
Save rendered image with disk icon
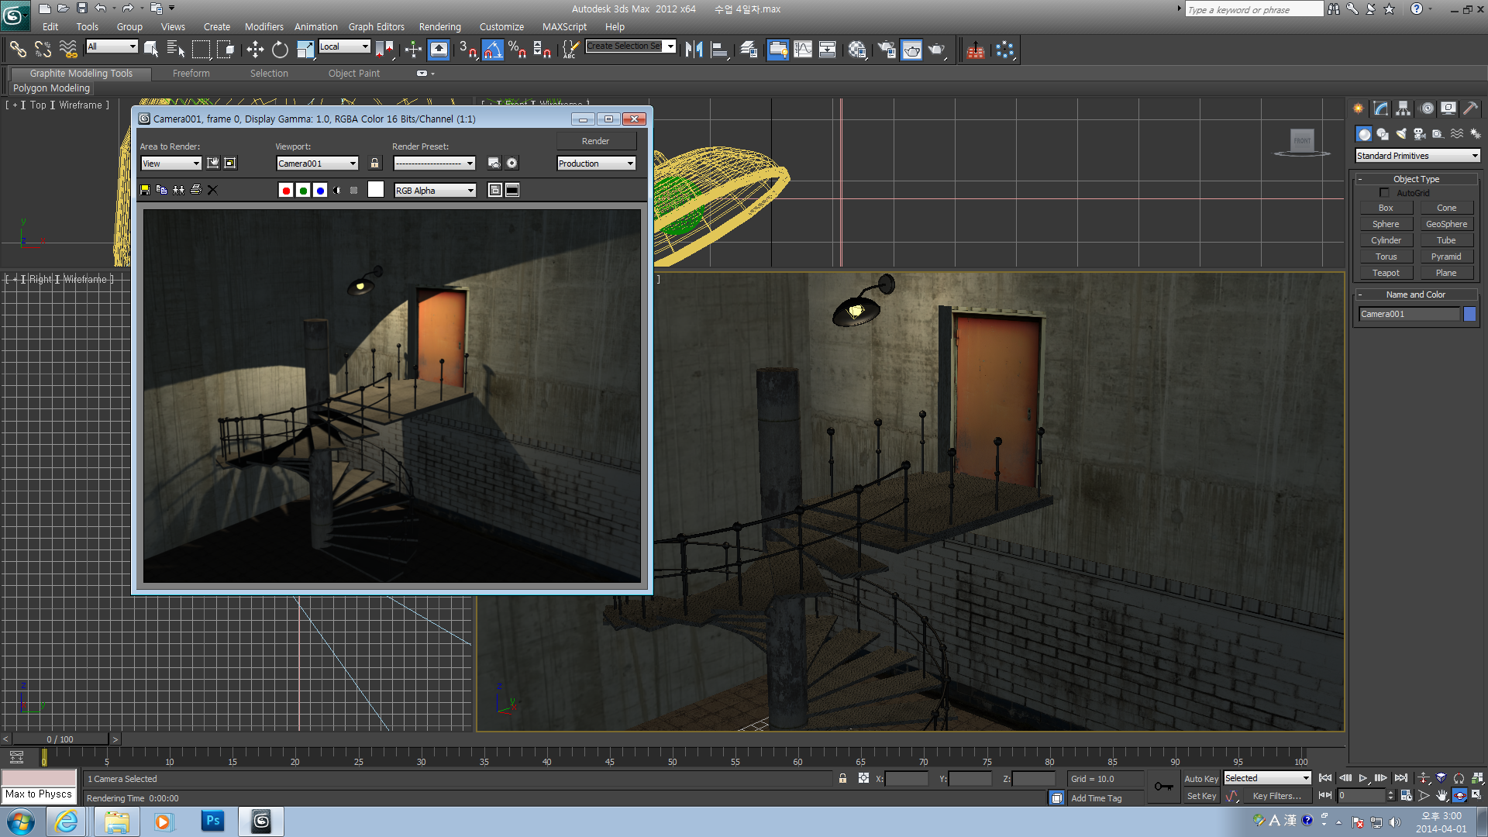[145, 190]
